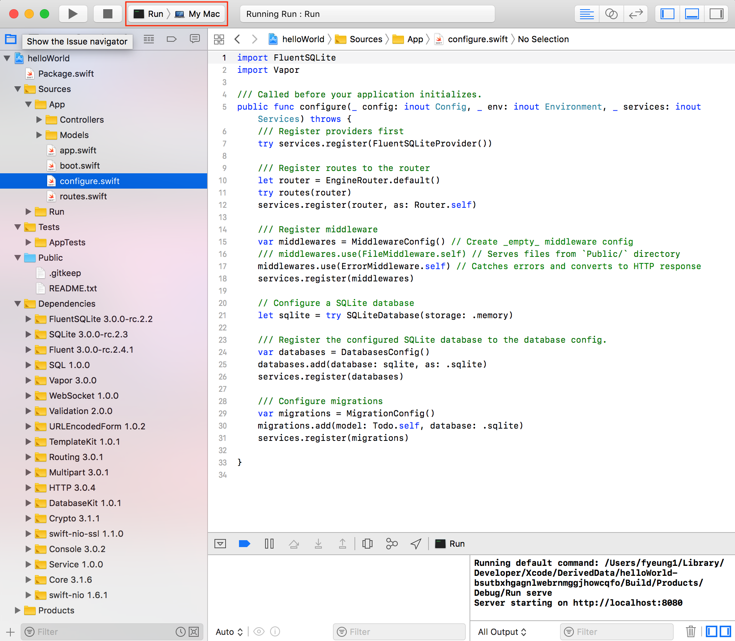Toggle the Navigator panel visibility
Image resolution: width=735 pixels, height=641 pixels.
(667, 14)
